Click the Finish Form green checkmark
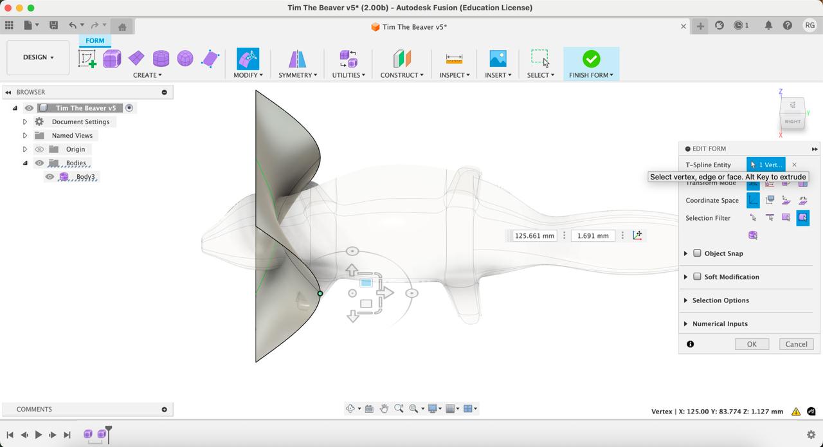The image size is (823, 447). [x=591, y=59]
